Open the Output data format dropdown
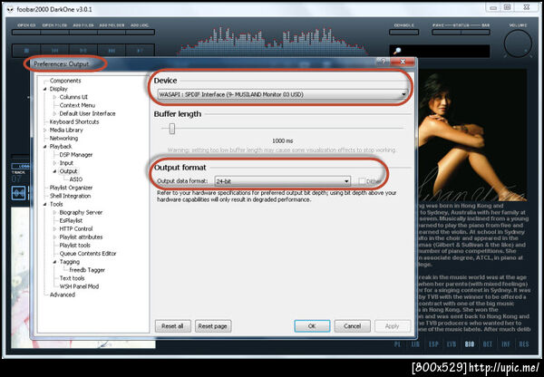 (x=346, y=181)
